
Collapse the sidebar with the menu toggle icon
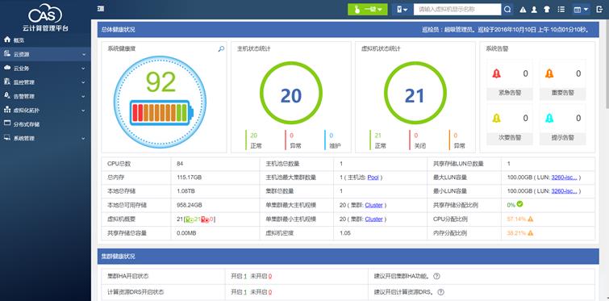click(101, 9)
